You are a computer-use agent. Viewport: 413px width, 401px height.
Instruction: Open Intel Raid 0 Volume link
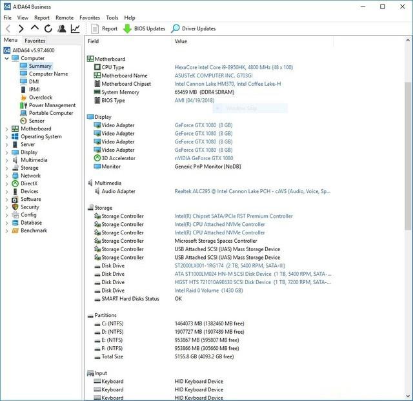click(x=208, y=291)
